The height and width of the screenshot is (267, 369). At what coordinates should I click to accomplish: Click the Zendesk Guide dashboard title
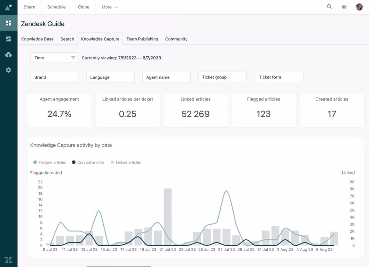point(43,24)
